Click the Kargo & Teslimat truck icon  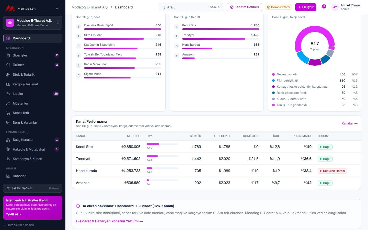coord(8,84)
